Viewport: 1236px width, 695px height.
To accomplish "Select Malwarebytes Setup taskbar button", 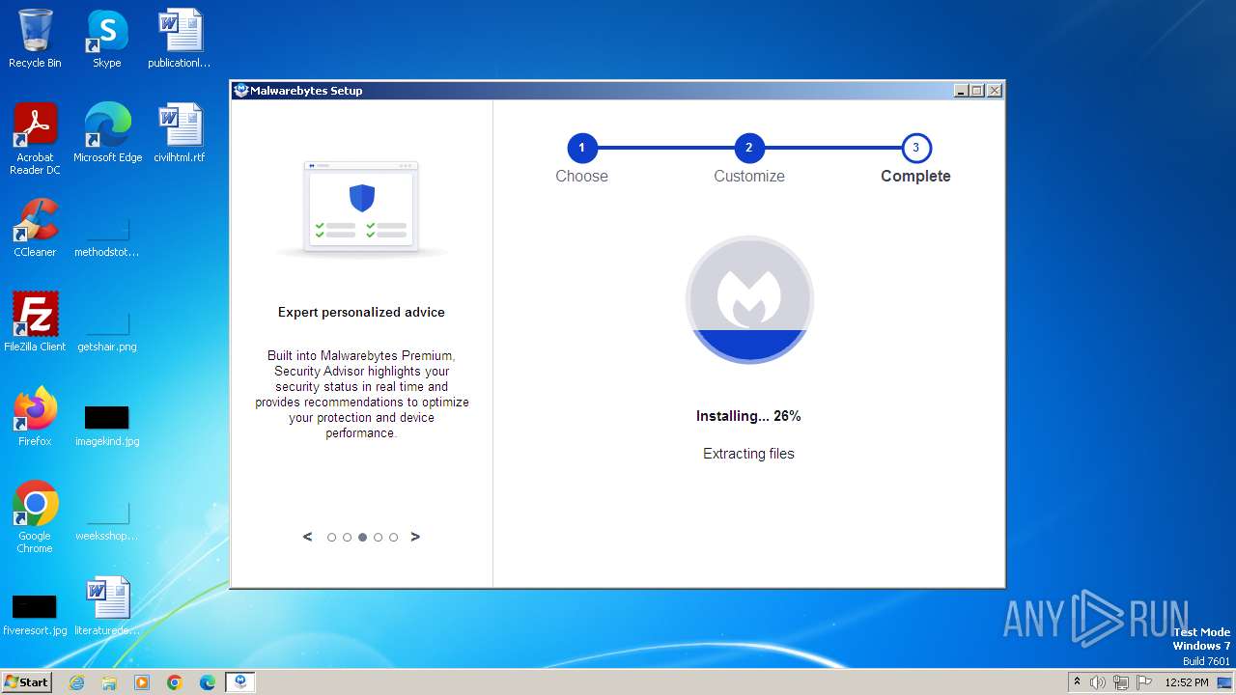I will click(x=240, y=682).
